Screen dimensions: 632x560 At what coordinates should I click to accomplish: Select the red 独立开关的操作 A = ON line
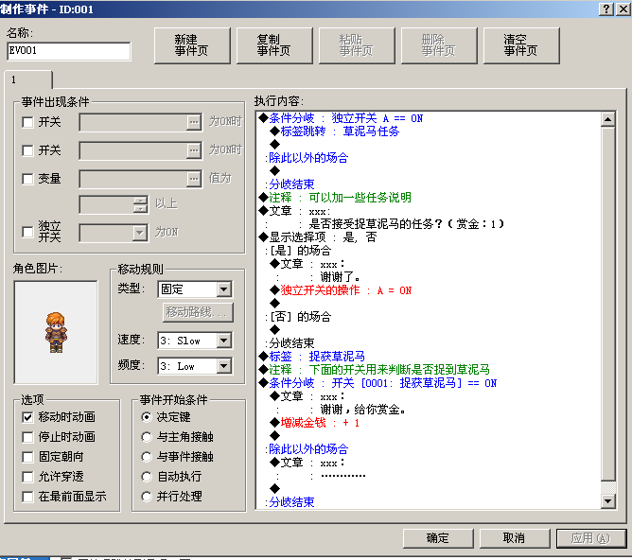341,290
